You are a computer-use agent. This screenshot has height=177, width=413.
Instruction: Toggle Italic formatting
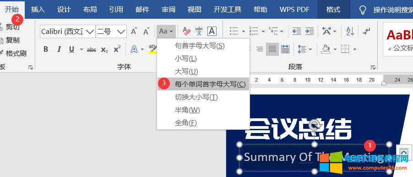(59, 50)
